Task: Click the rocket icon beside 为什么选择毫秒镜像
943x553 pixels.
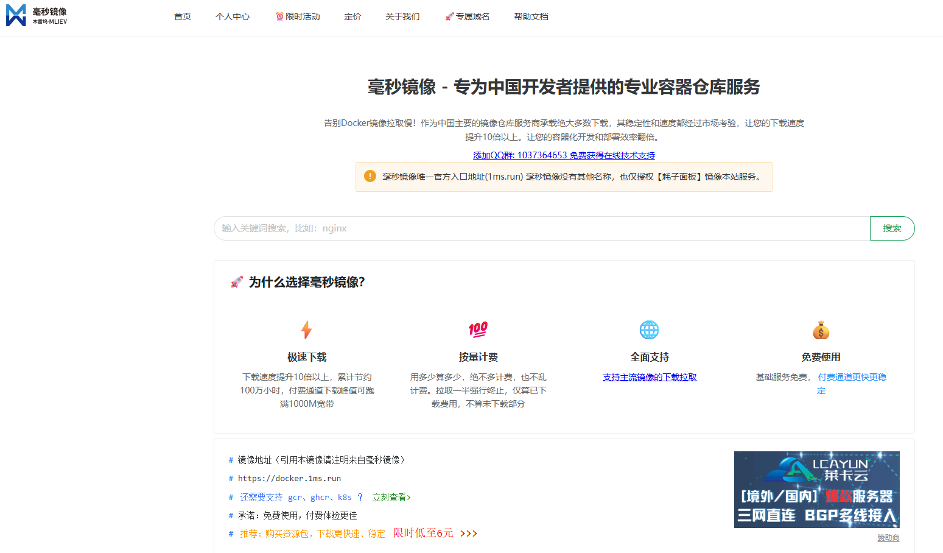Action: coord(236,282)
